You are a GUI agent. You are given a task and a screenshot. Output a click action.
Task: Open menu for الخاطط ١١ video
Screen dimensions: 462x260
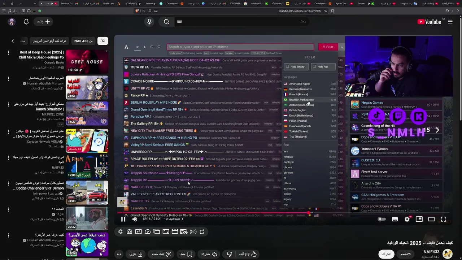(x=8, y=209)
